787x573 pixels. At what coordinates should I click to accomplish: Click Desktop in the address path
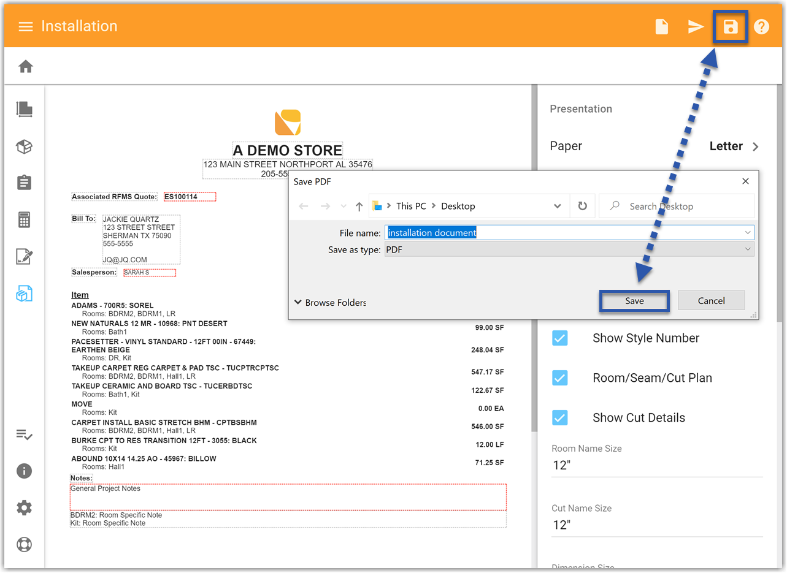pos(458,206)
